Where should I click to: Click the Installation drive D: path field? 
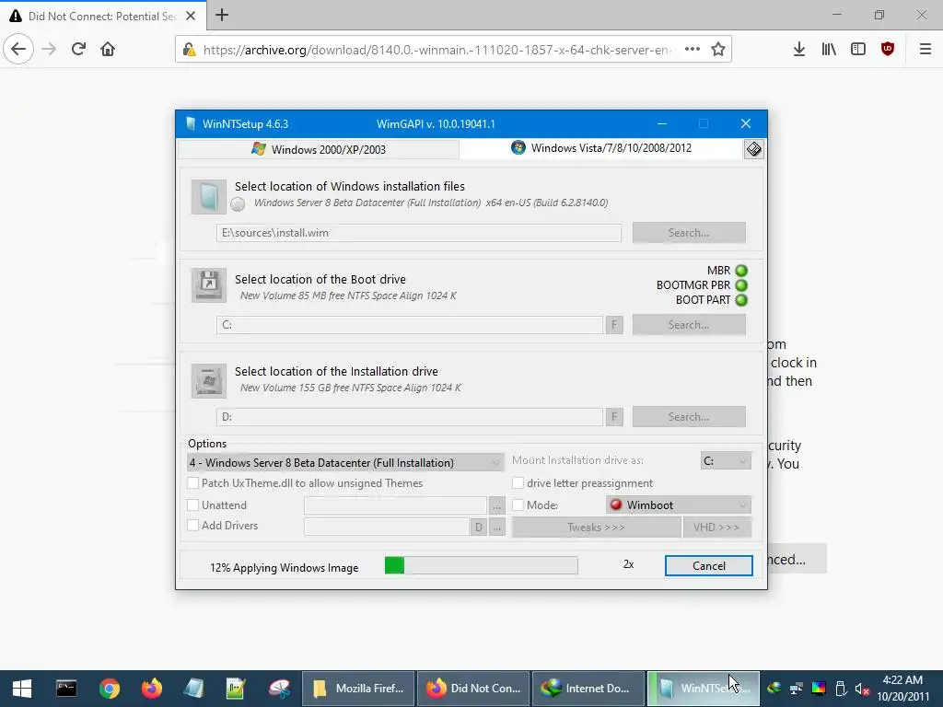[410, 417]
